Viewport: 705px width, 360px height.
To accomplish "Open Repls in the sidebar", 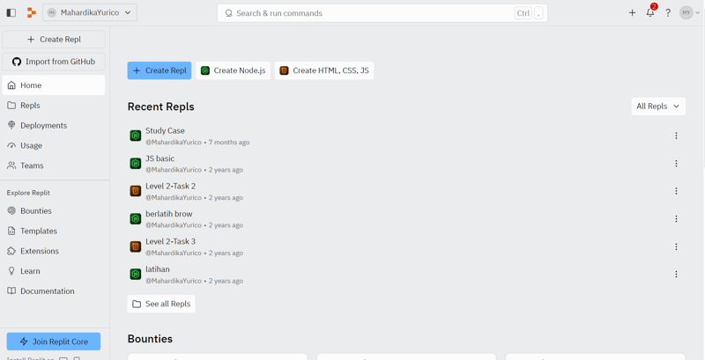I will 54,106.
